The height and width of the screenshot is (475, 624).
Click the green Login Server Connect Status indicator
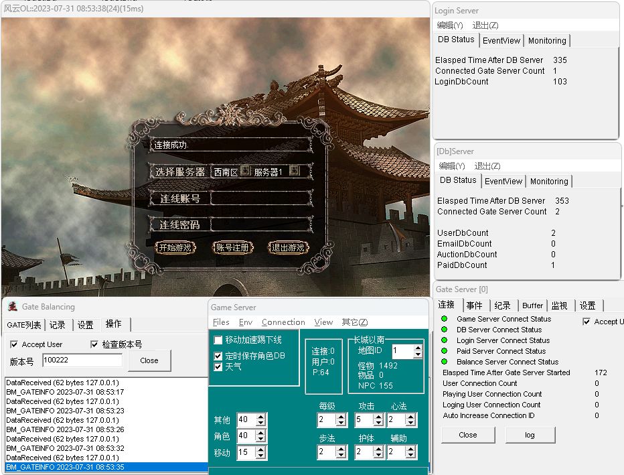(445, 340)
